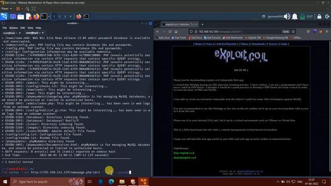Go back in Firefox
Image resolution: width=331 pixels, height=186 pixels.
click(x=157, y=32)
